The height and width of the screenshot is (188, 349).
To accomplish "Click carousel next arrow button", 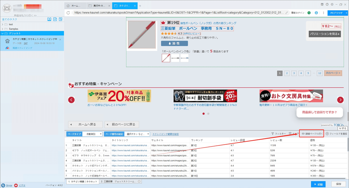I will (x=340, y=100).
